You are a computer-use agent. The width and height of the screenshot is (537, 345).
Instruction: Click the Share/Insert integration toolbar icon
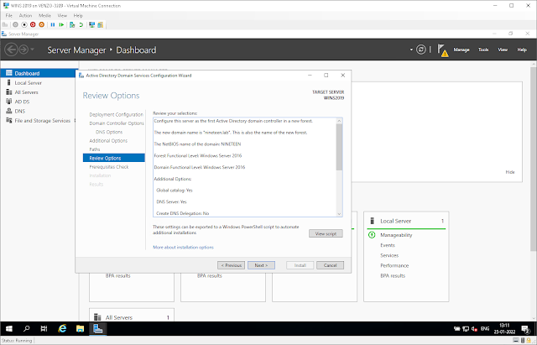click(101, 24)
